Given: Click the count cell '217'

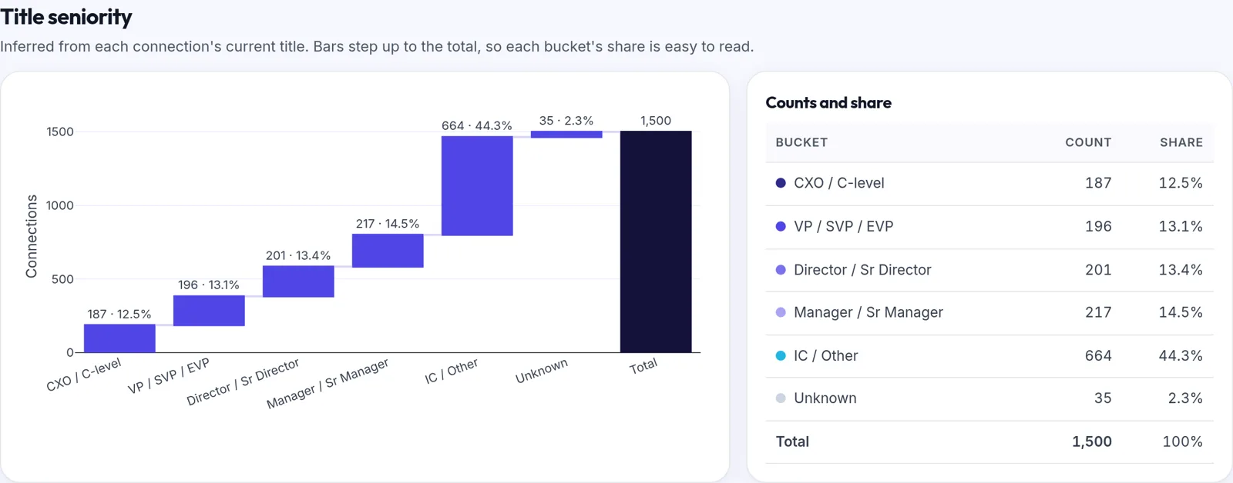Looking at the screenshot, I should click(1098, 312).
